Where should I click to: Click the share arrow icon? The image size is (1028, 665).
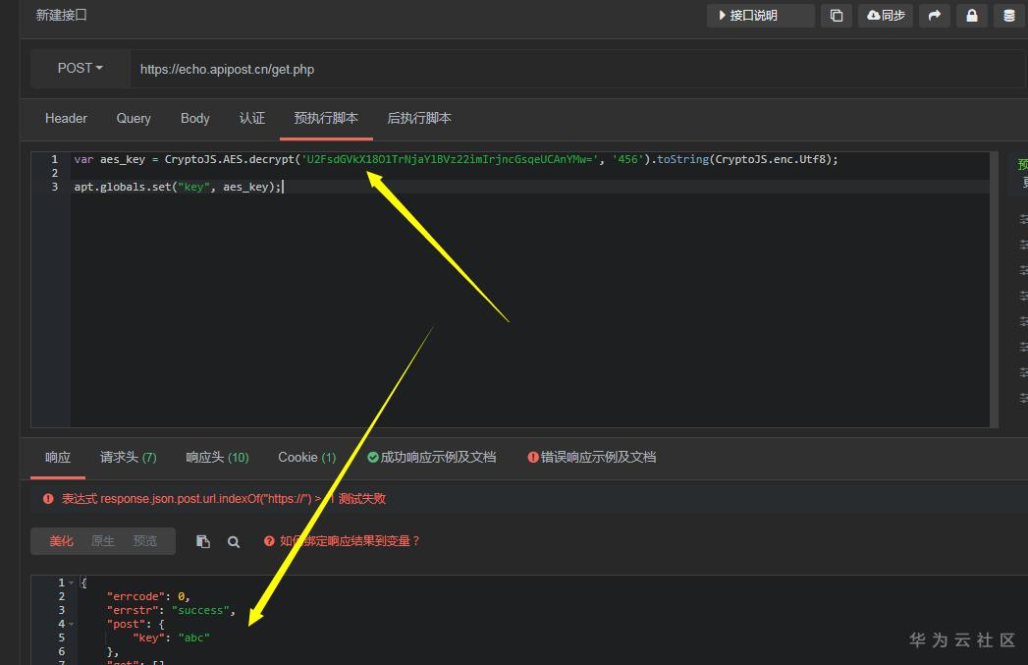coord(935,16)
